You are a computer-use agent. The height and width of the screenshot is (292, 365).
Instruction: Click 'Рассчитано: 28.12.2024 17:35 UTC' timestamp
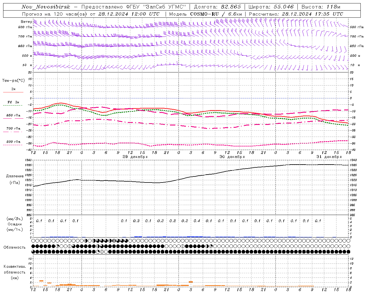click(x=296, y=14)
